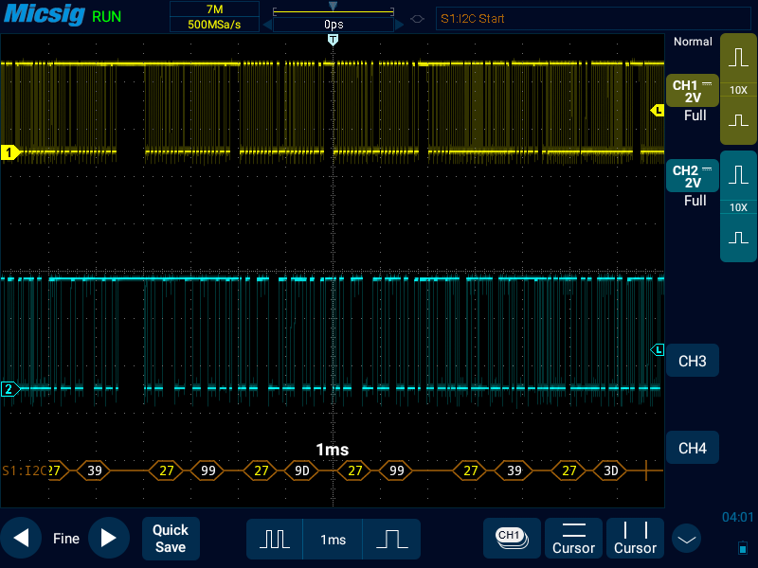Click the S1:I2C decode label

point(25,470)
